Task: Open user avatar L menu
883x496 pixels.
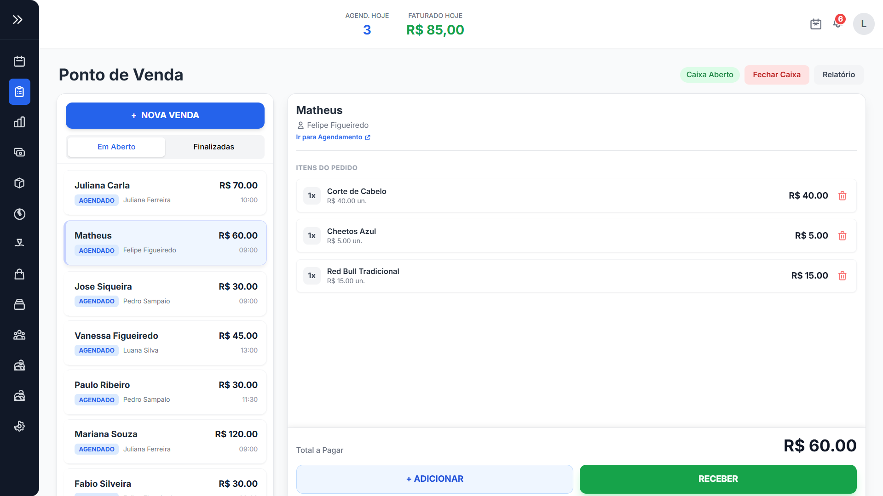Action: pos(863,24)
